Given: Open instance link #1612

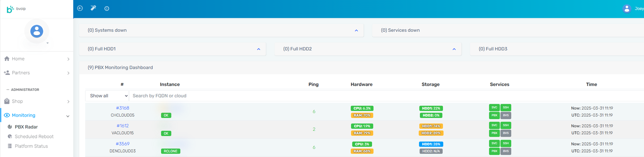Looking at the screenshot, I should point(122,126).
